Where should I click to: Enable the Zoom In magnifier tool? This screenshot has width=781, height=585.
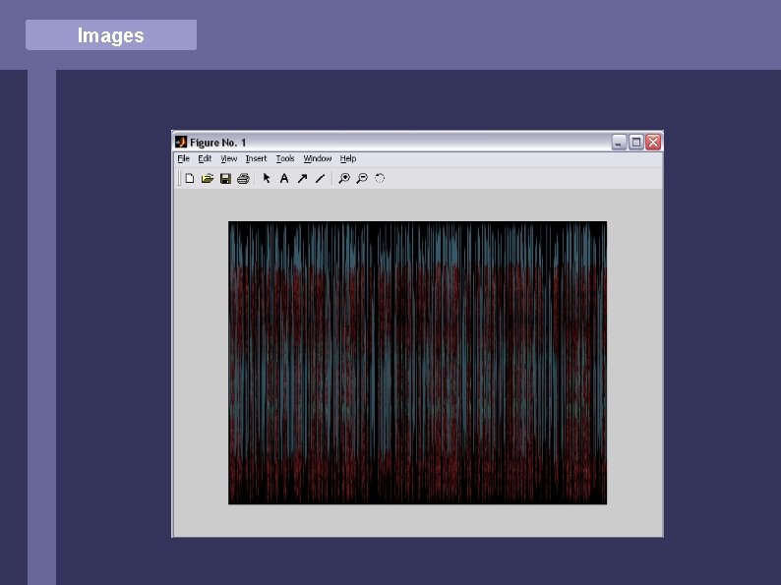click(x=343, y=178)
